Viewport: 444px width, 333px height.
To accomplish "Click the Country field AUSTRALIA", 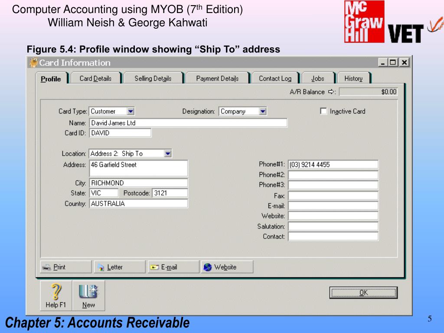I will tap(138, 204).
